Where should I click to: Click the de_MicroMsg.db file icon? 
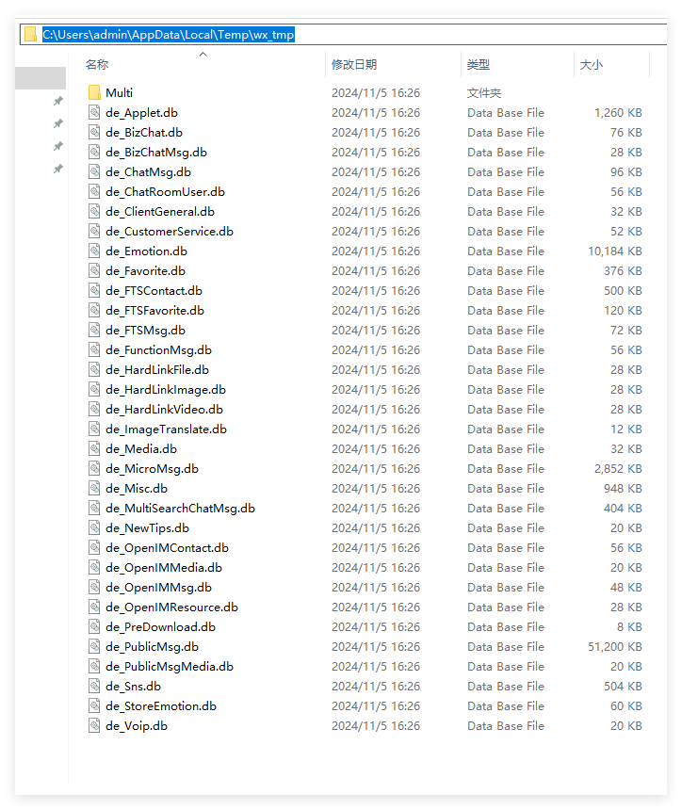[x=94, y=468]
